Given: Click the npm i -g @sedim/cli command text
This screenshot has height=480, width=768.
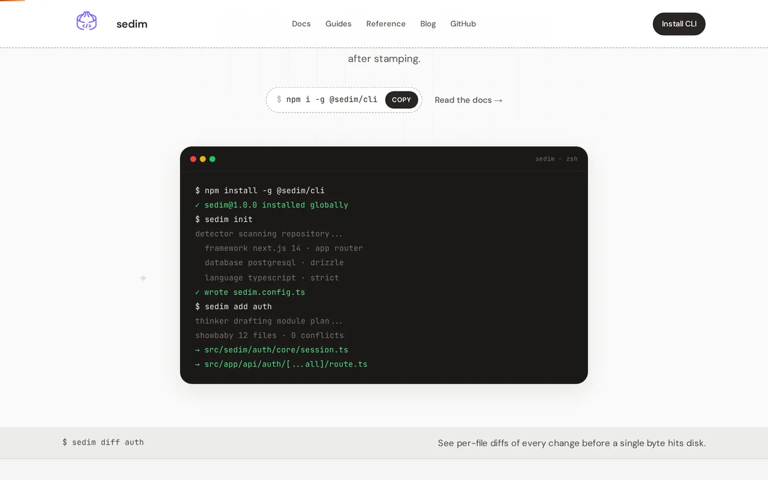Looking at the screenshot, I should 332,99.
